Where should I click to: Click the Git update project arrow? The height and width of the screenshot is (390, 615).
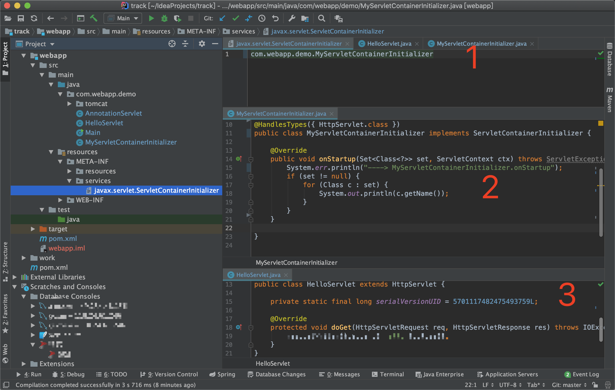[x=222, y=18]
